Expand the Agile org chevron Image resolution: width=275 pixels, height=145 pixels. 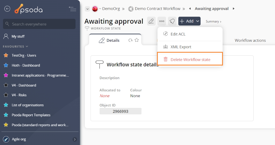75,139
